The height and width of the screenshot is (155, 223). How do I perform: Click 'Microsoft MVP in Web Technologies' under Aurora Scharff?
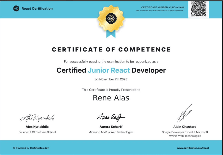click(x=111, y=132)
